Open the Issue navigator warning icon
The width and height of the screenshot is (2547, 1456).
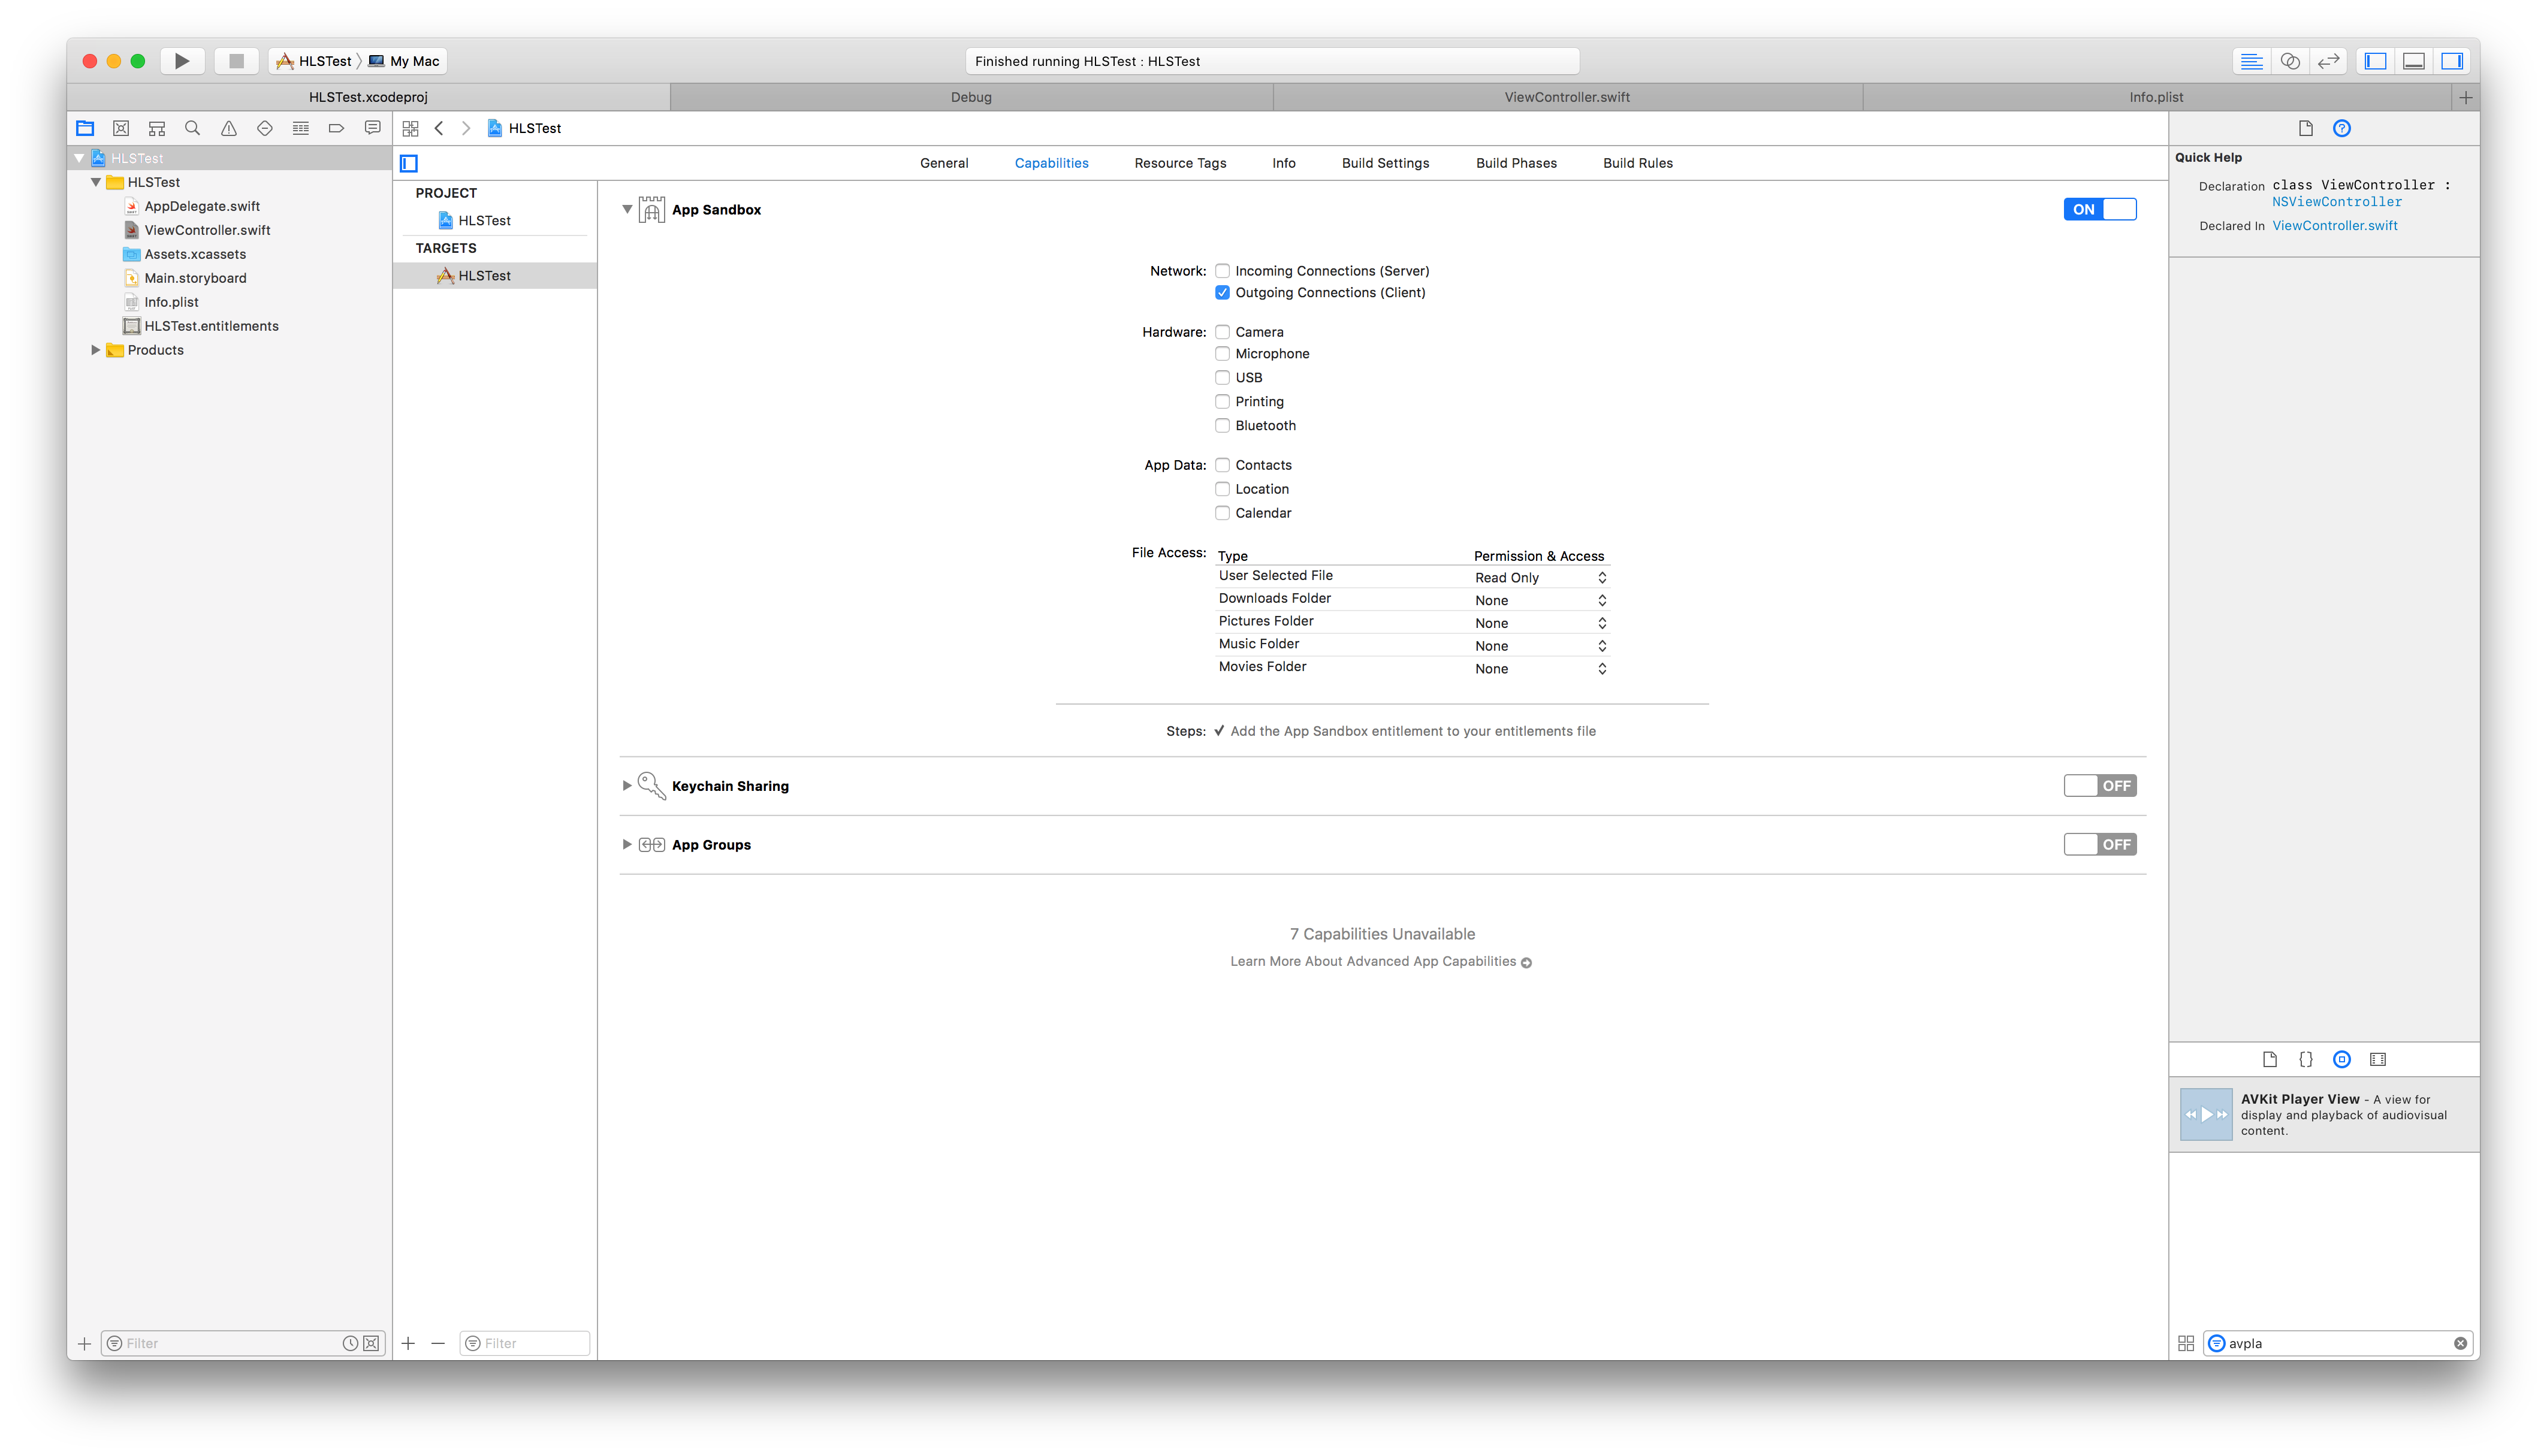(x=229, y=128)
